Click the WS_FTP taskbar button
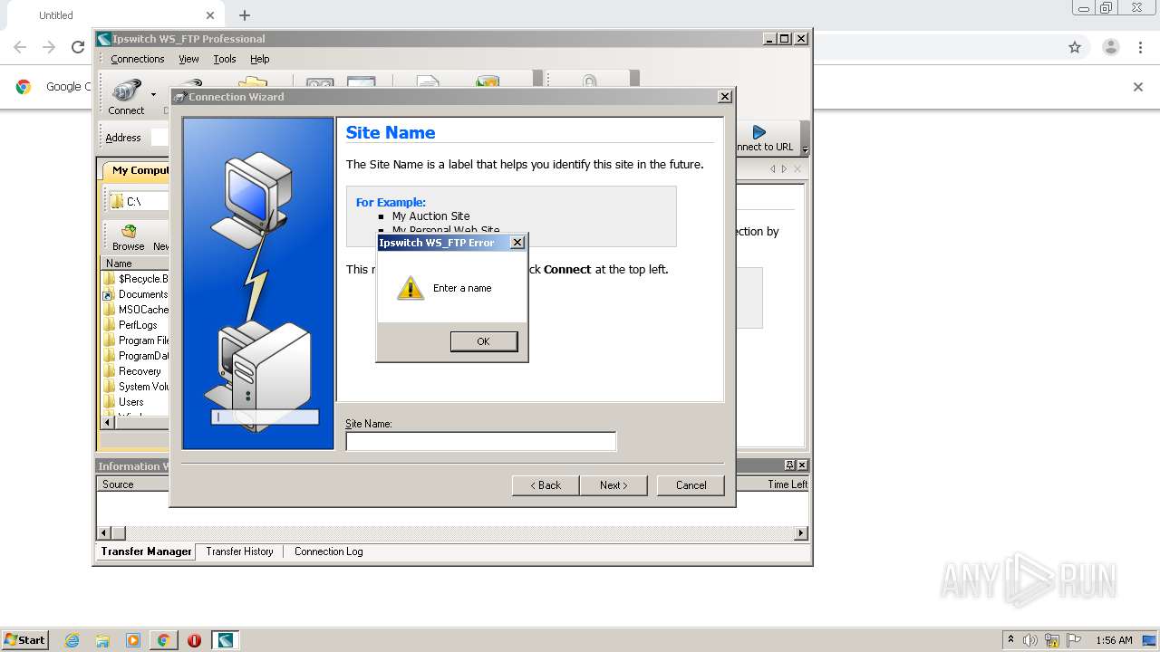The image size is (1160, 652). coord(225,640)
